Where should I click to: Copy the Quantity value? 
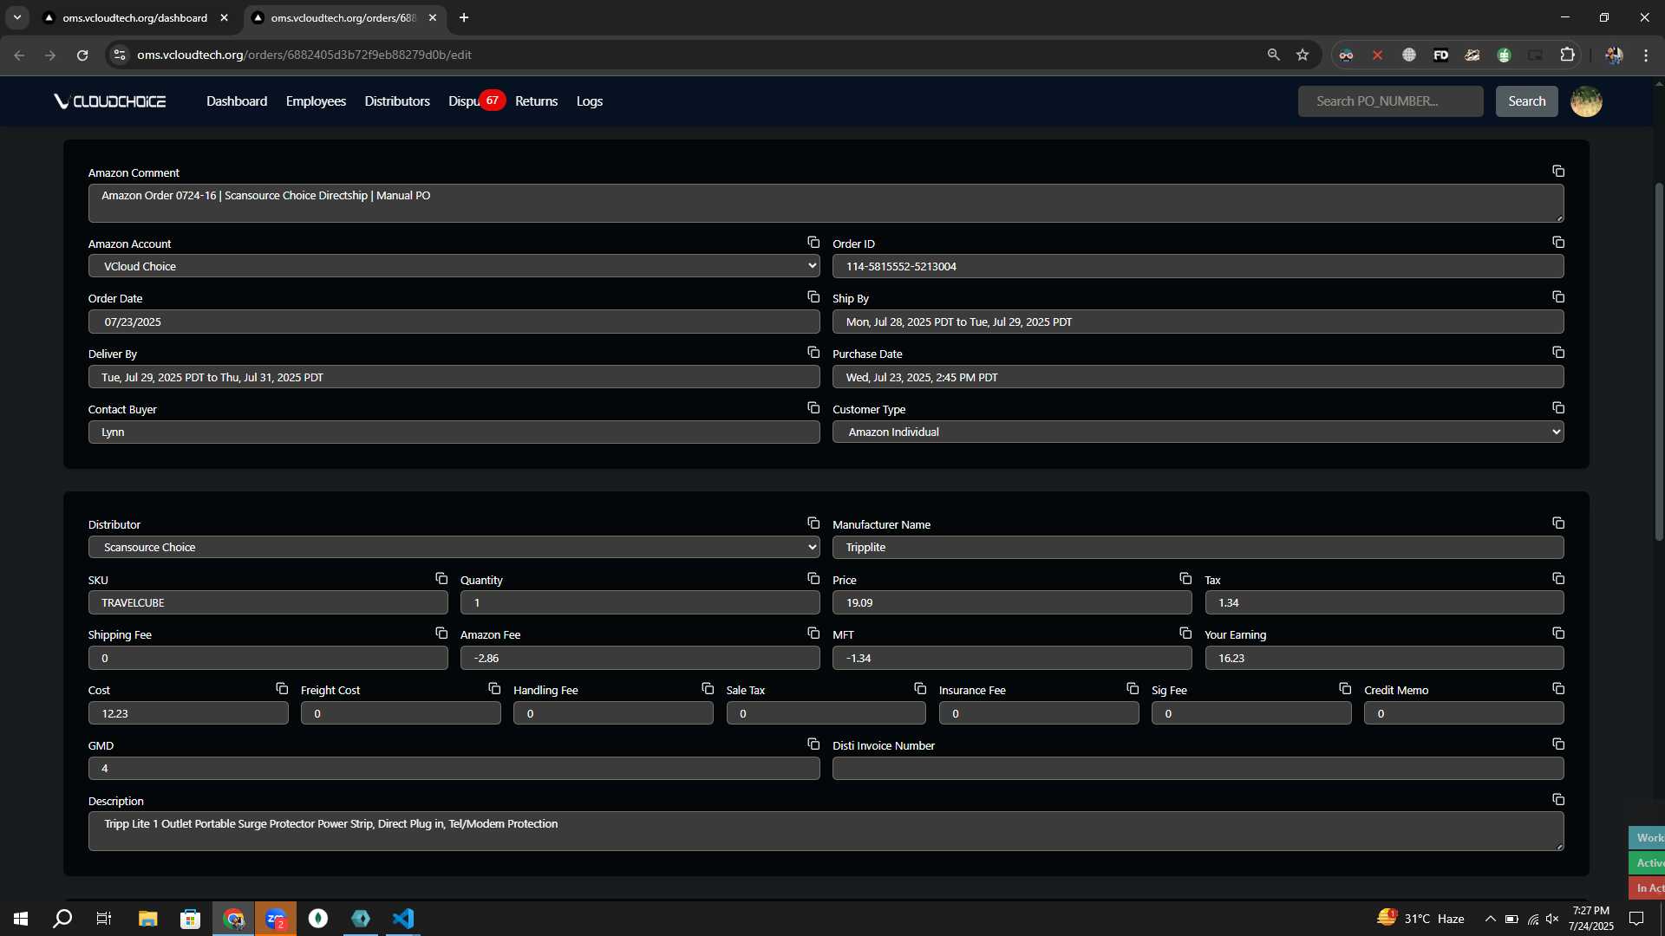[813, 579]
